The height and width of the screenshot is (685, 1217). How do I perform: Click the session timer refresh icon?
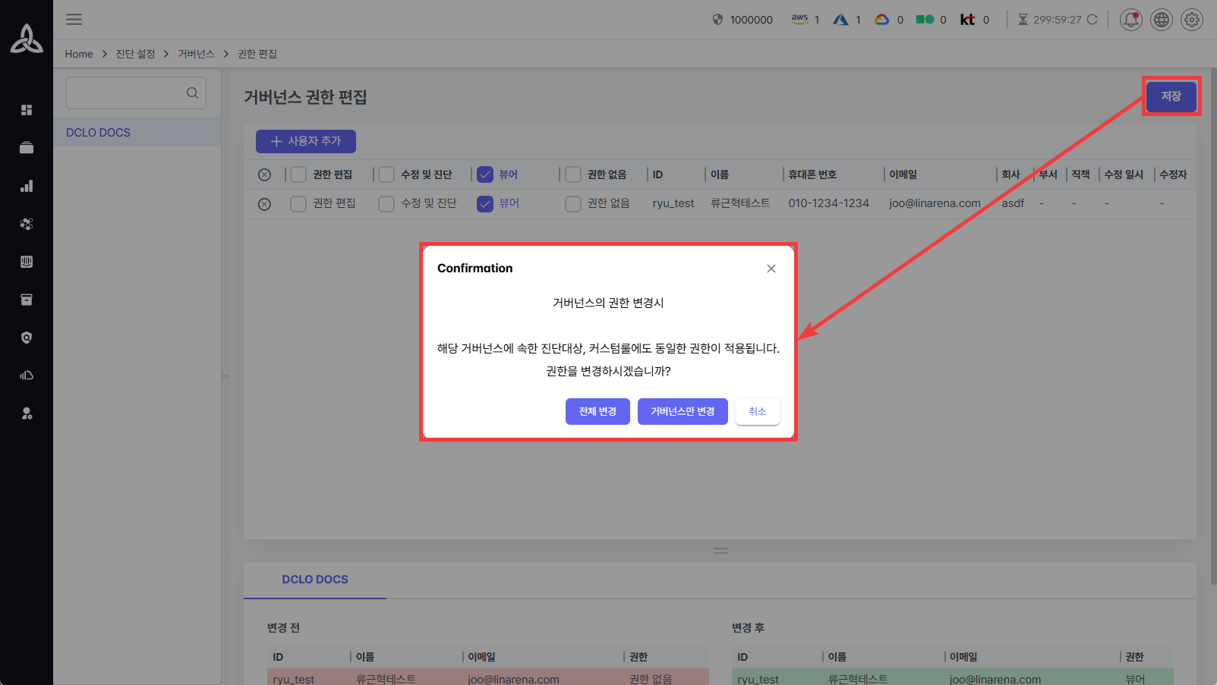[x=1092, y=20]
